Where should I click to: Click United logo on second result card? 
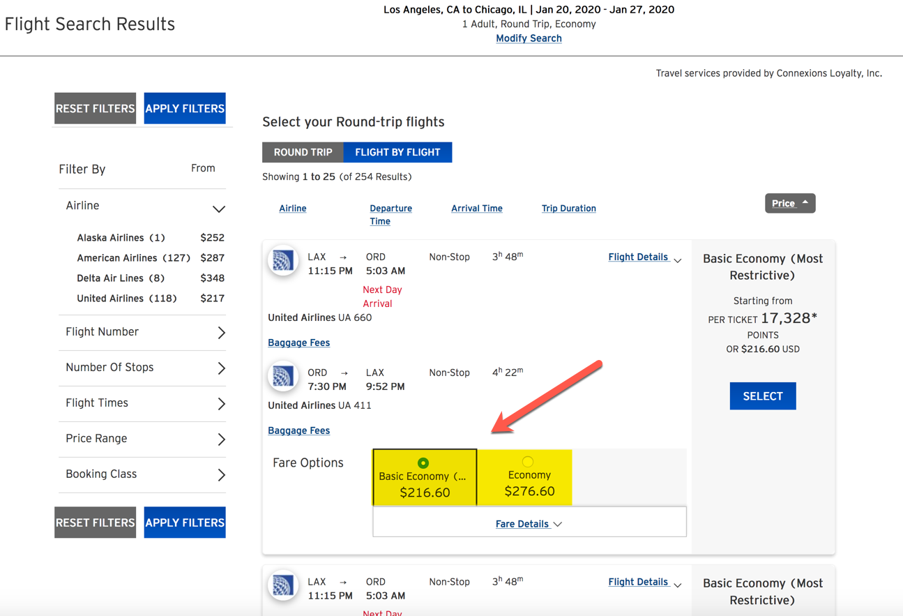click(283, 586)
